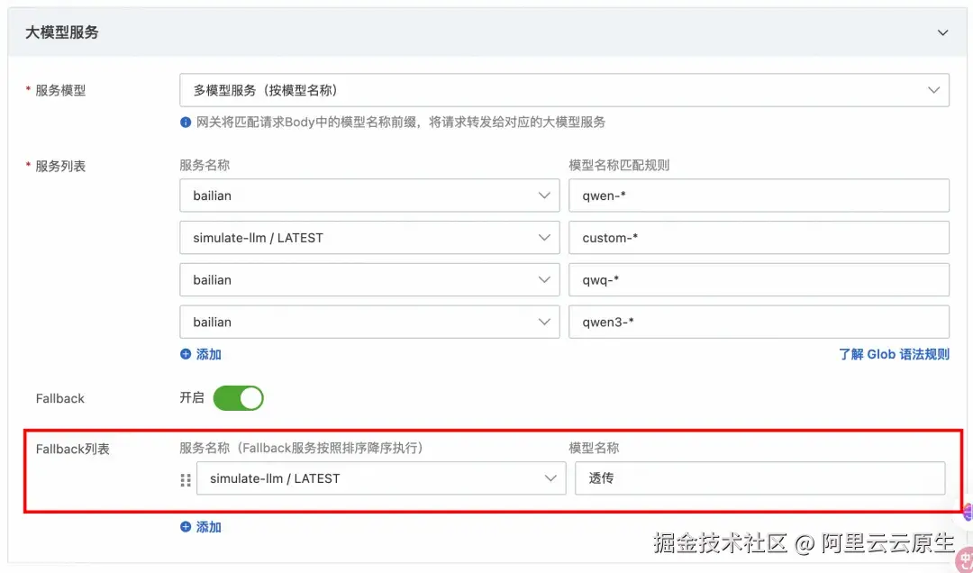Open the fallback simulate-llm / LATEST service dropdown
This screenshot has height=573, width=973.
tap(378, 478)
